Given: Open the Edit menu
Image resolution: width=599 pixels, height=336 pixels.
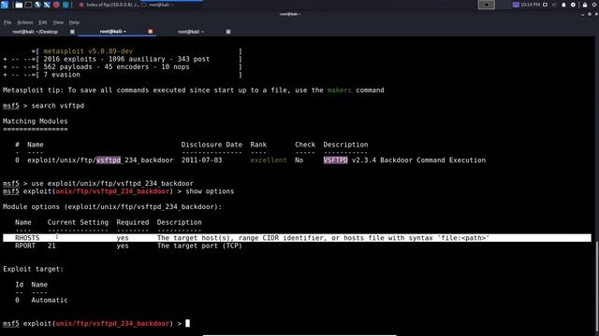Looking at the screenshot, I should pyautogui.click(x=43, y=22).
